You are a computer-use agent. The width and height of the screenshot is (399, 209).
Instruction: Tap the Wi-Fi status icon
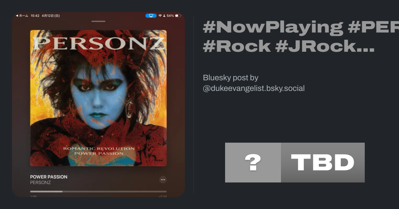coord(160,16)
